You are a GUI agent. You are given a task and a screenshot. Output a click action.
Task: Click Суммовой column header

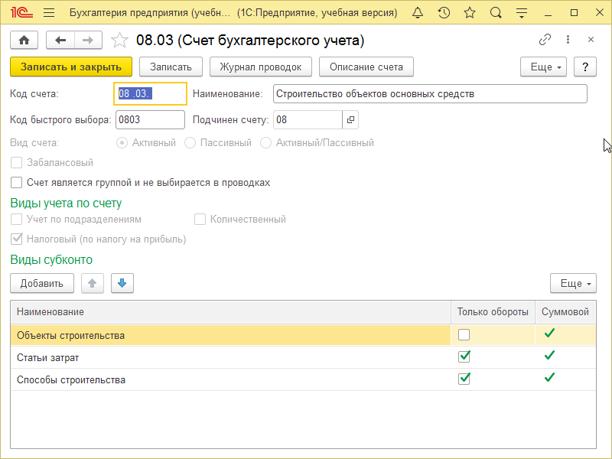[565, 312]
